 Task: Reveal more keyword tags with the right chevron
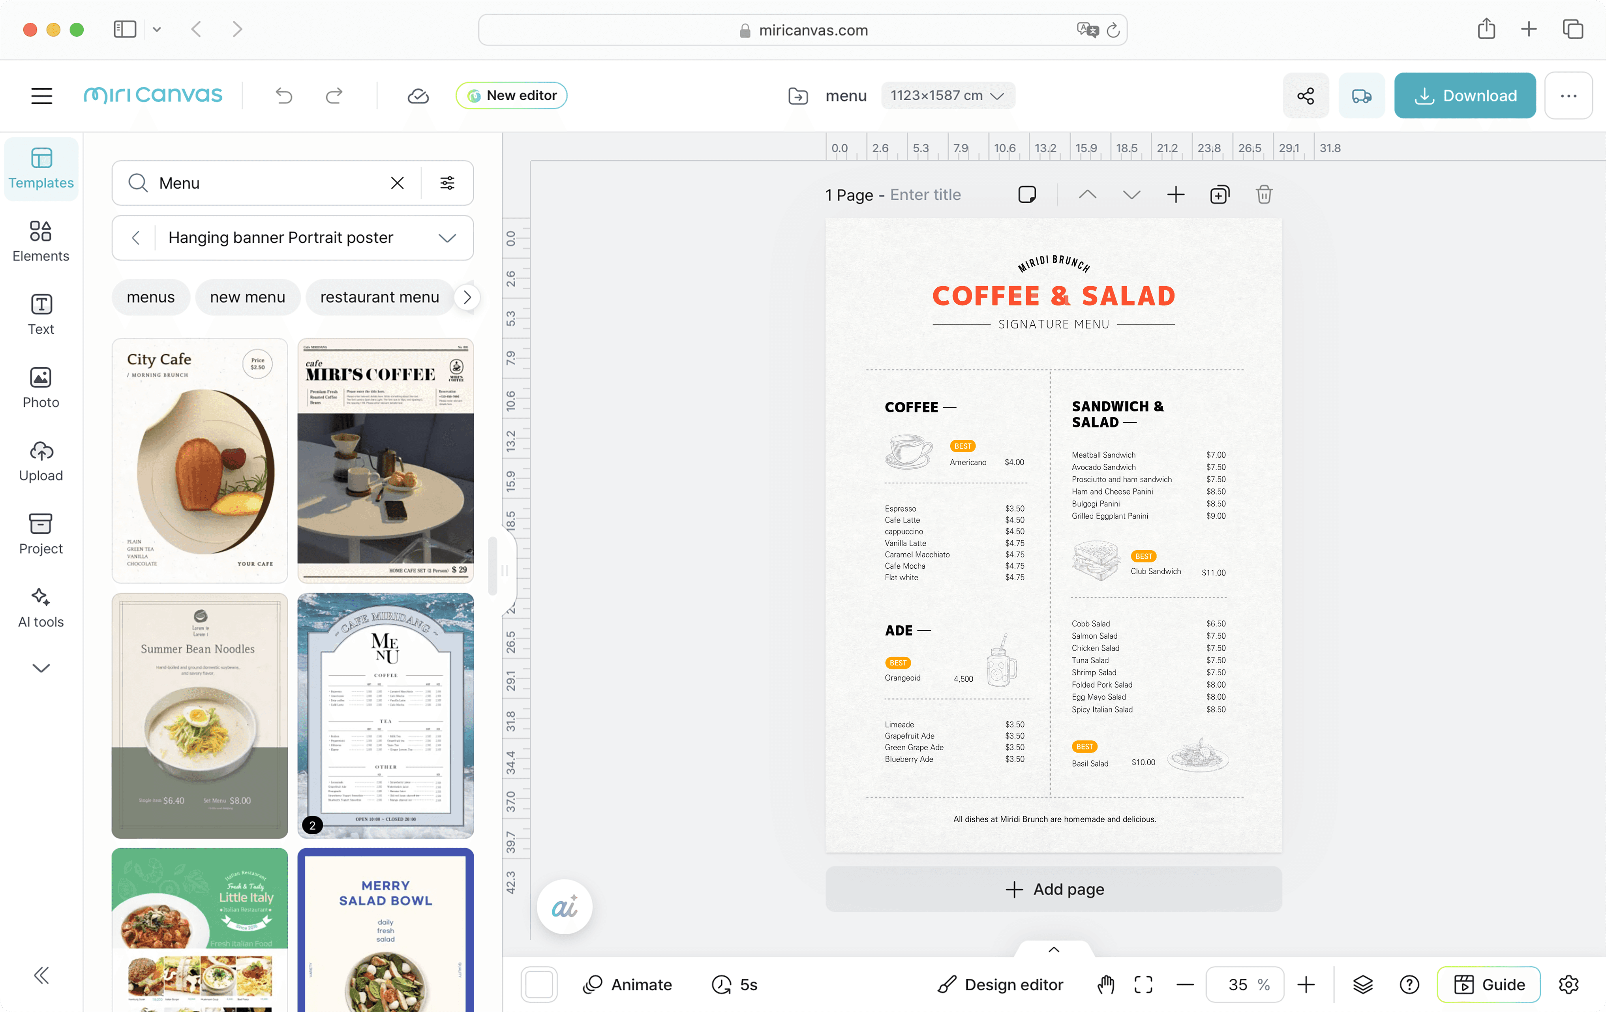pyautogui.click(x=467, y=297)
